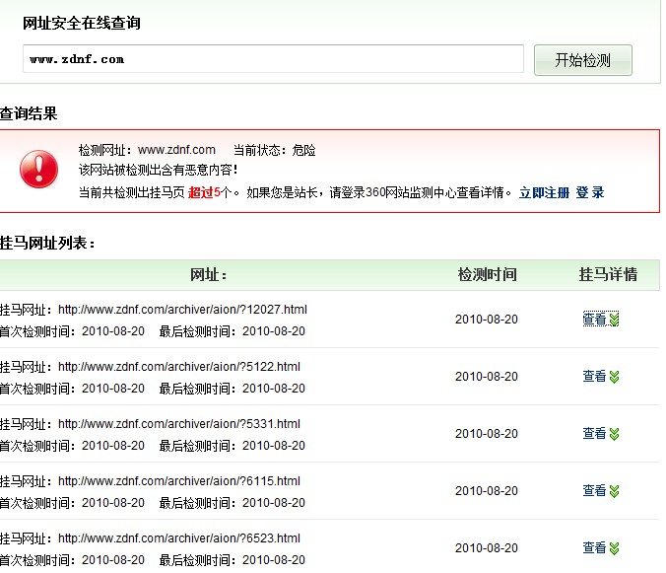This screenshot has width=666, height=573.
Task: Click URL http://www.zdnf.com/archiver/aion/?6523.html
Action: pyautogui.click(x=179, y=538)
